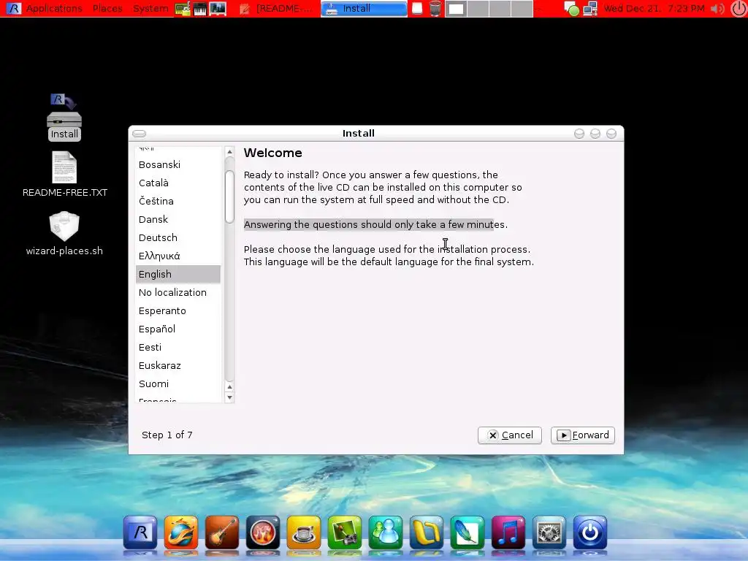Screen dimensions: 748x561
Task: Select the README-FREE.TXT desktop file
Action: pos(64,175)
